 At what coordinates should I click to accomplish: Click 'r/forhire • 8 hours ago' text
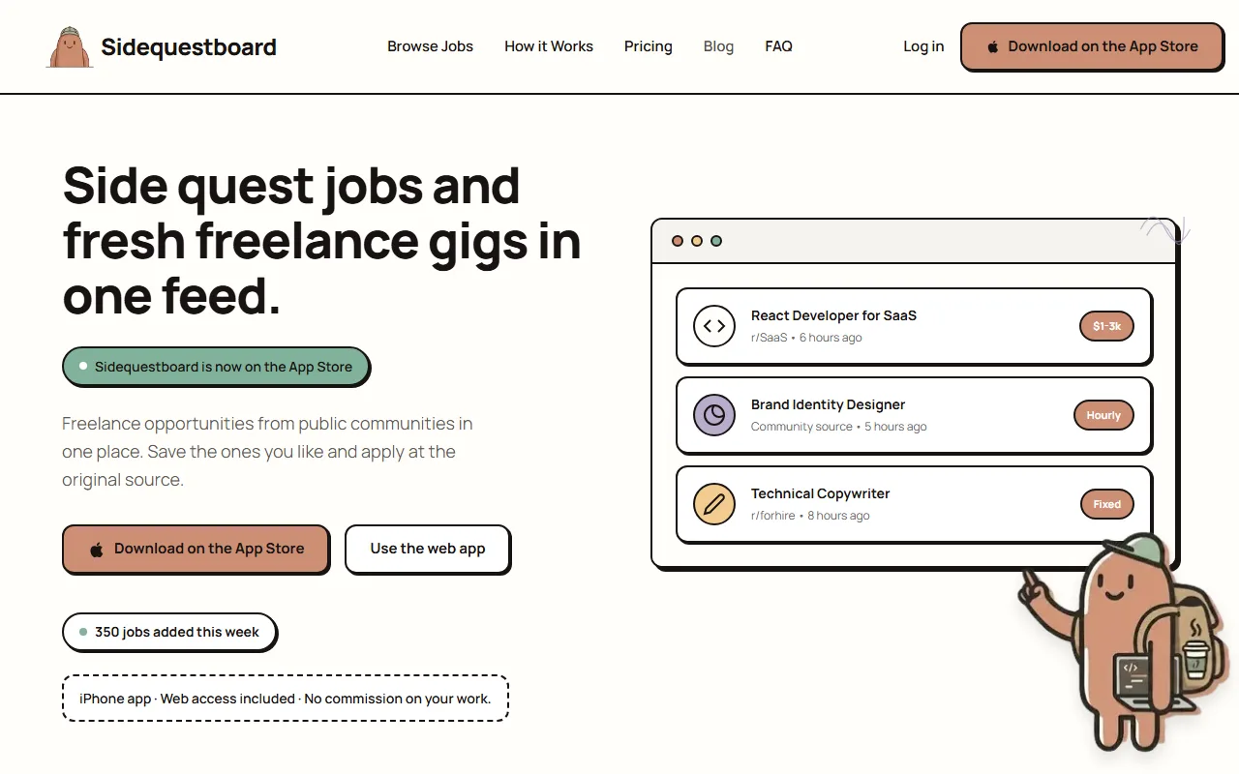point(810,516)
